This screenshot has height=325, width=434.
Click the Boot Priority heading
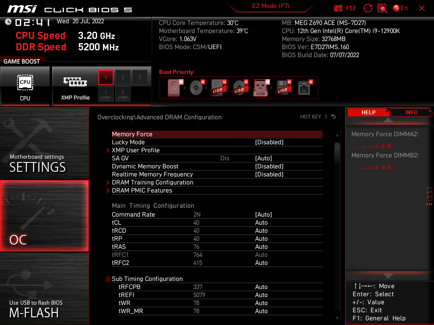176,72
